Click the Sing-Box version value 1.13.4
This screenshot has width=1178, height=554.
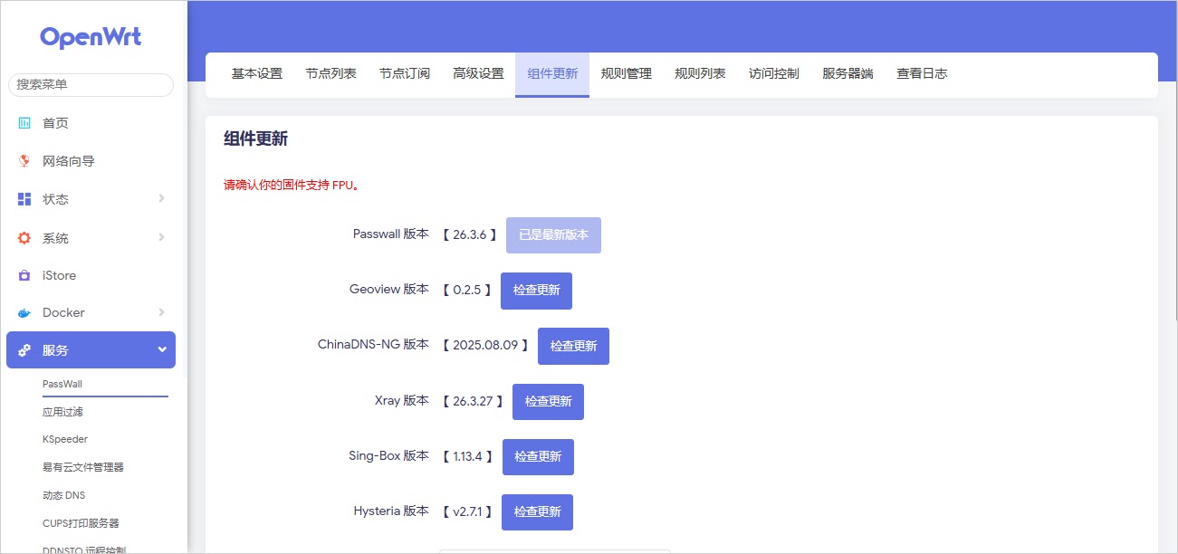(x=468, y=456)
